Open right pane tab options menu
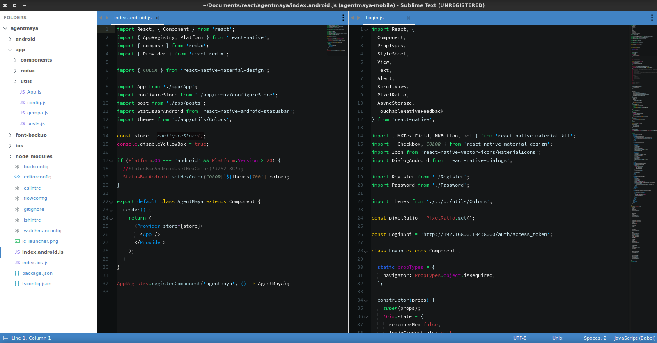The width and height of the screenshot is (657, 343). tap(652, 18)
